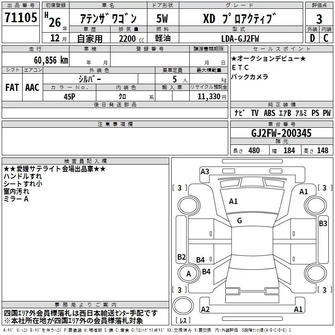Click the height value 148
The image size is (335, 335).
point(322,150)
